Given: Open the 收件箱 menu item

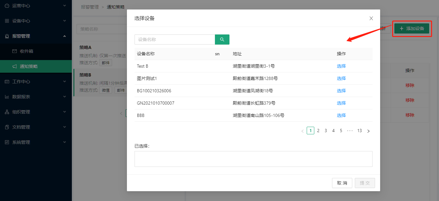Looking at the screenshot, I should pyautogui.click(x=26, y=51).
